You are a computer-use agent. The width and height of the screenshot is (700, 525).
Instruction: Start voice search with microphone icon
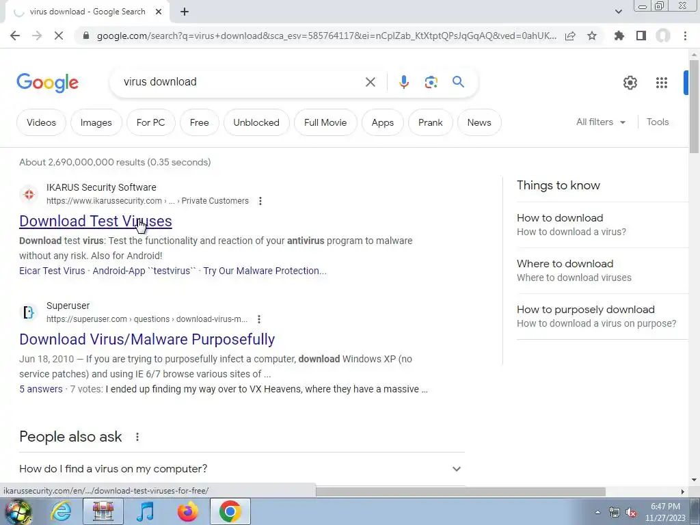(403, 82)
